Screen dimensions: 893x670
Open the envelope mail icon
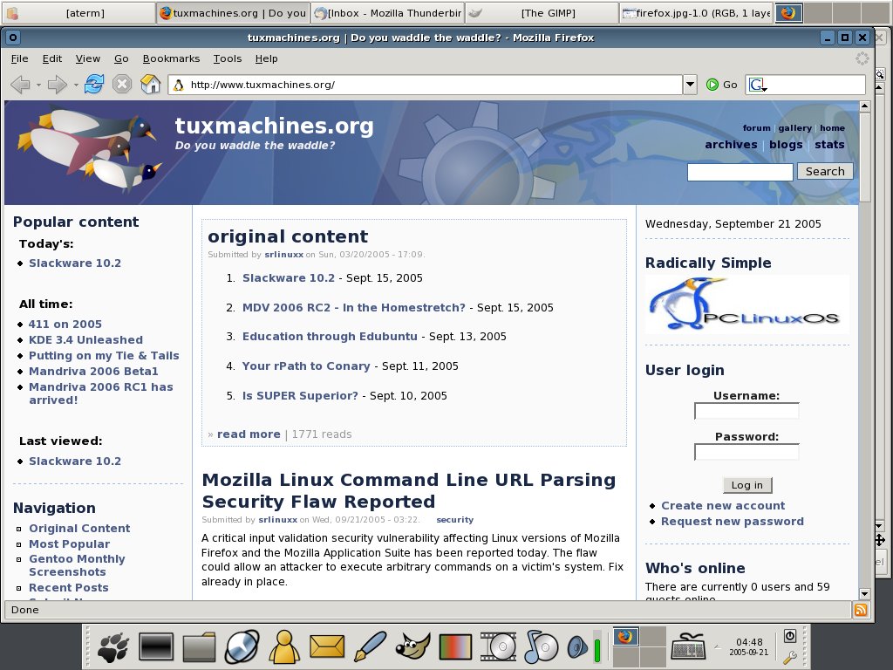tap(327, 646)
